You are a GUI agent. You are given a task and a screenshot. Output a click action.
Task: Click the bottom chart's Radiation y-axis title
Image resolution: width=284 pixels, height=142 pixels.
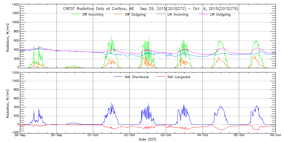tap(8, 102)
